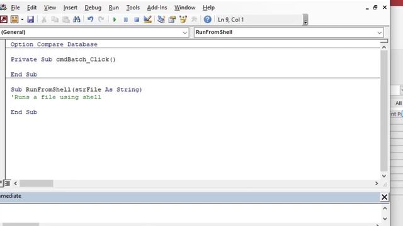Expand the RunFromShell procedure dropdown
This screenshot has height=226, width=403.
point(379,33)
